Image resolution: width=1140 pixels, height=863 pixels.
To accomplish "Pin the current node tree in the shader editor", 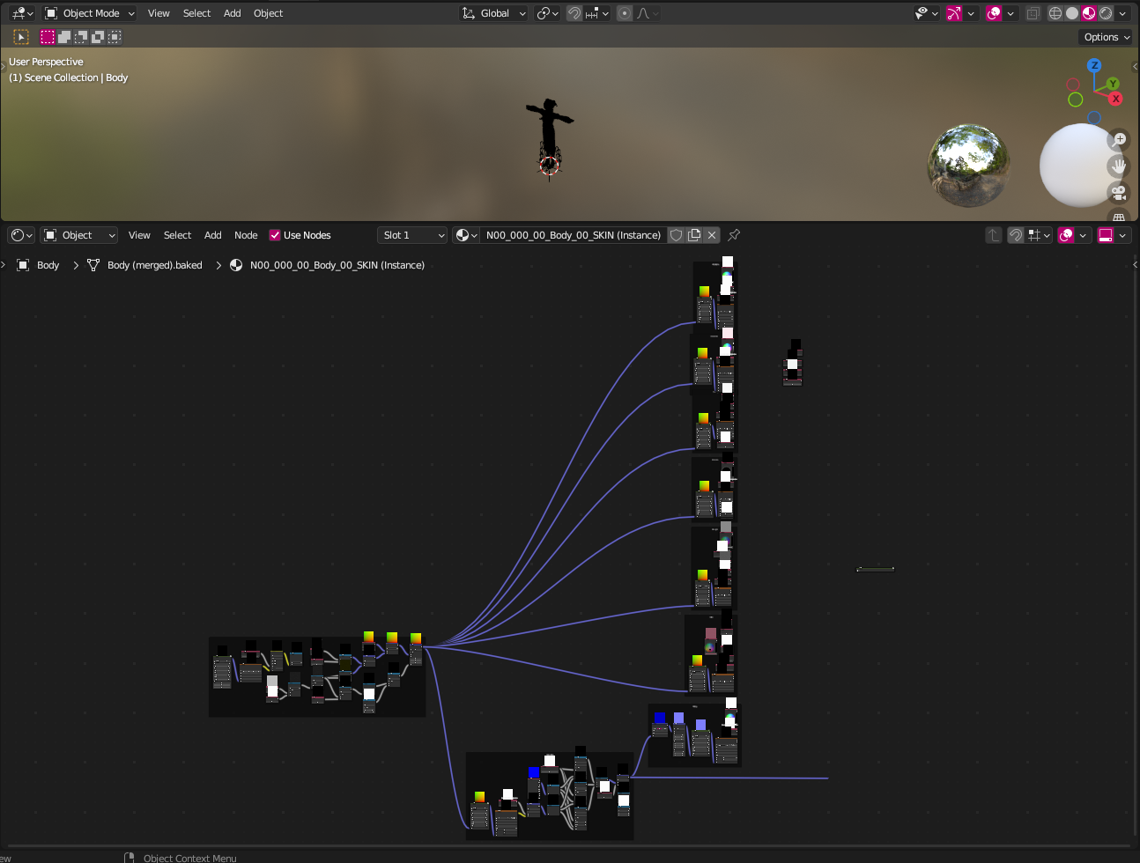I will [734, 235].
